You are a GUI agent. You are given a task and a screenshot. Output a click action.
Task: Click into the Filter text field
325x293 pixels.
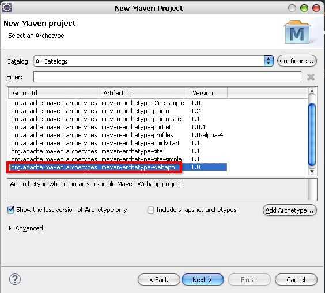point(167,76)
